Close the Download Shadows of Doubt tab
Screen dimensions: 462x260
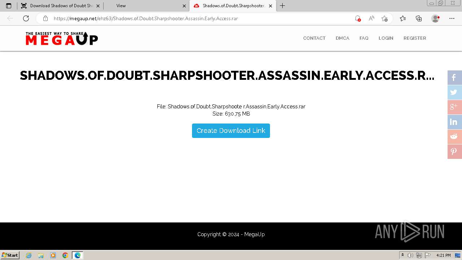click(x=98, y=6)
